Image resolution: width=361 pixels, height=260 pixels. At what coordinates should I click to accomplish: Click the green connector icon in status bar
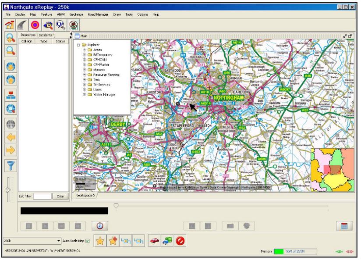pyautogui.click(x=339, y=252)
